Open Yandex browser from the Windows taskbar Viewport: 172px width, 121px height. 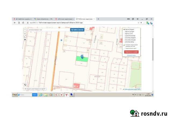pos(62,95)
